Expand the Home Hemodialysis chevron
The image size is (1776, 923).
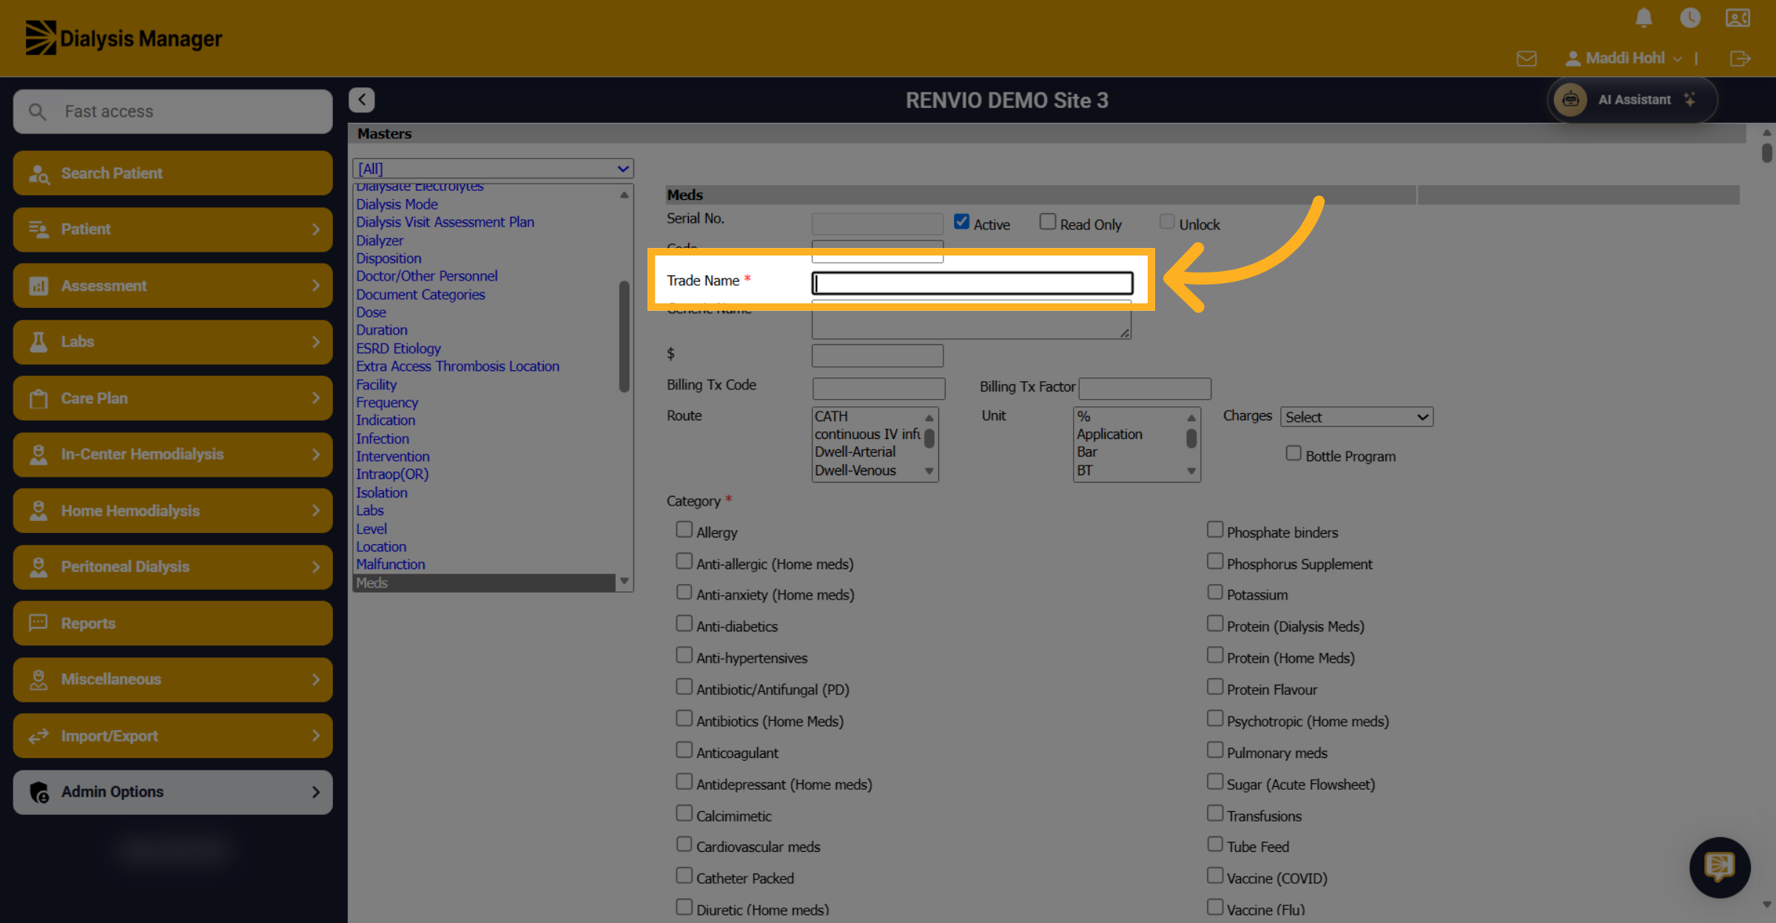click(316, 511)
